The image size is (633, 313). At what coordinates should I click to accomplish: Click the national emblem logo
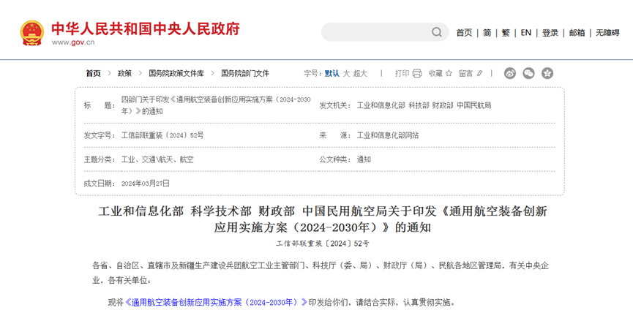pos(31,32)
